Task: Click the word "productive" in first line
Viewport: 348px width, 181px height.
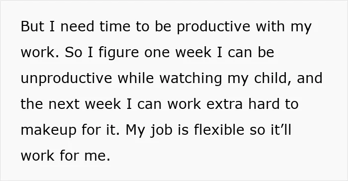Action: [213, 26]
